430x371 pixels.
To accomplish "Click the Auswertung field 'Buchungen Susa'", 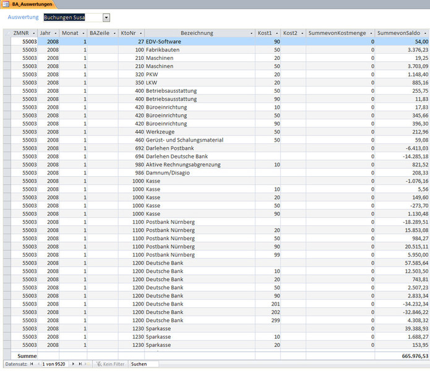I will point(73,17).
